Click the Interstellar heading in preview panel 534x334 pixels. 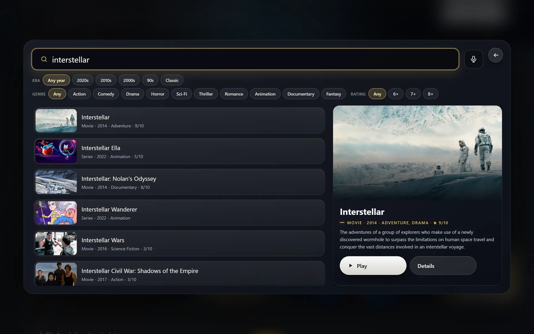(362, 212)
